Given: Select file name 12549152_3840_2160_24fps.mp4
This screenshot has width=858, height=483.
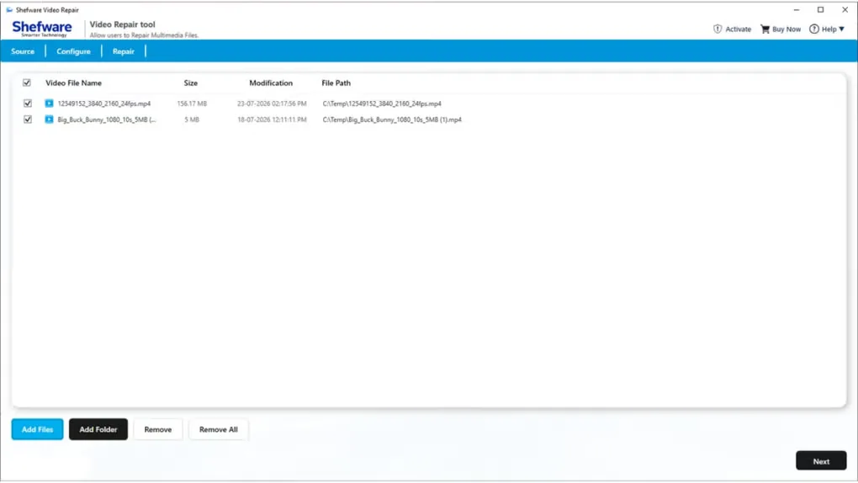Looking at the screenshot, I should pos(104,103).
